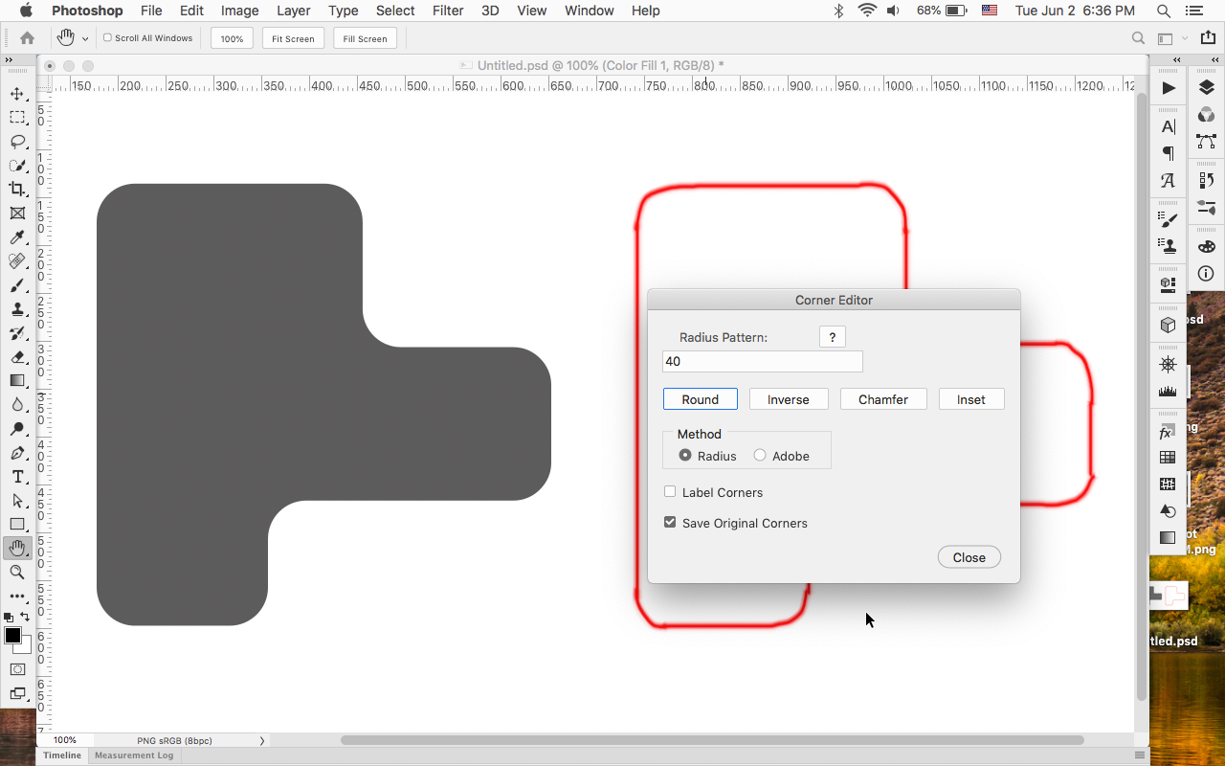Select the Horizontal Type tool

(x=17, y=477)
